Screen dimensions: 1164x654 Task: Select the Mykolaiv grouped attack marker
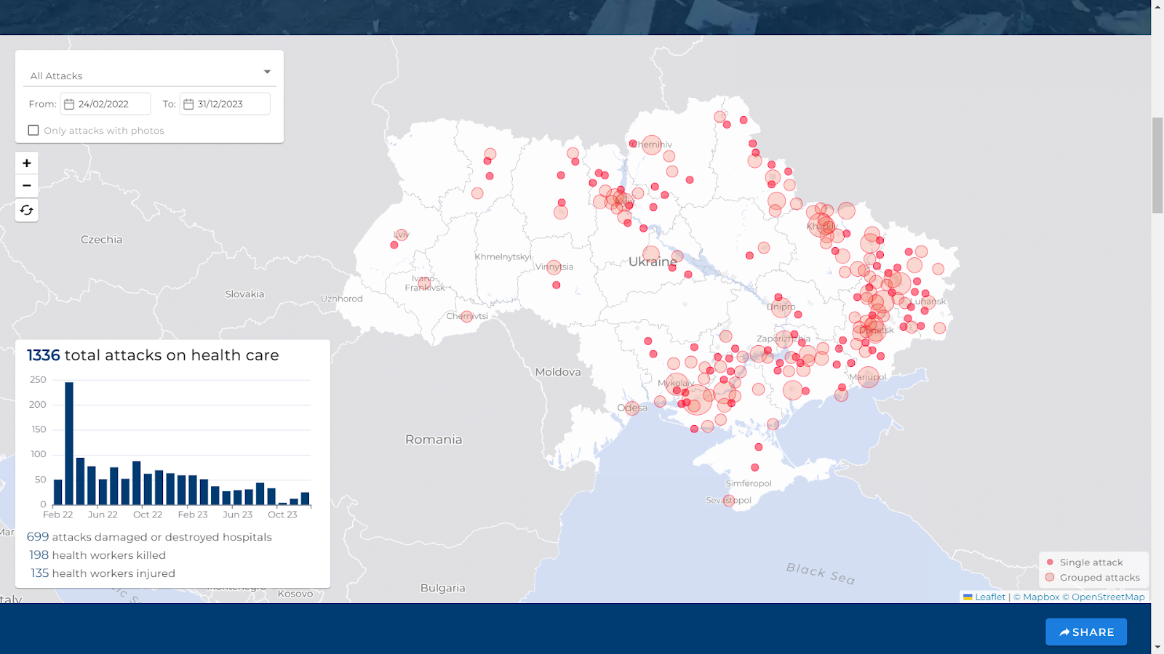click(x=677, y=383)
